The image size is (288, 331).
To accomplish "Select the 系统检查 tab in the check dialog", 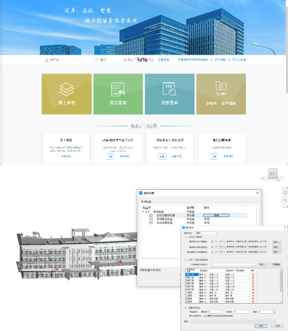I will point(146,201).
